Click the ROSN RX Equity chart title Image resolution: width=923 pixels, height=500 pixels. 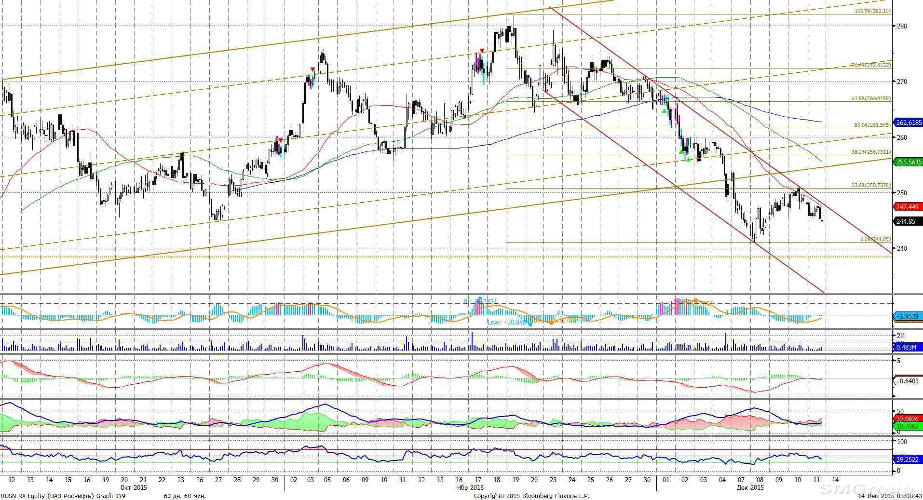tap(63, 496)
